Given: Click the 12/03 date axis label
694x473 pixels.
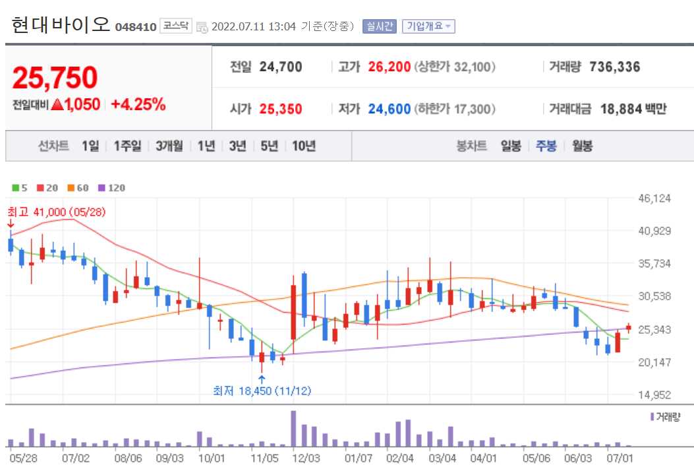Looking at the screenshot, I should (306, 458).
